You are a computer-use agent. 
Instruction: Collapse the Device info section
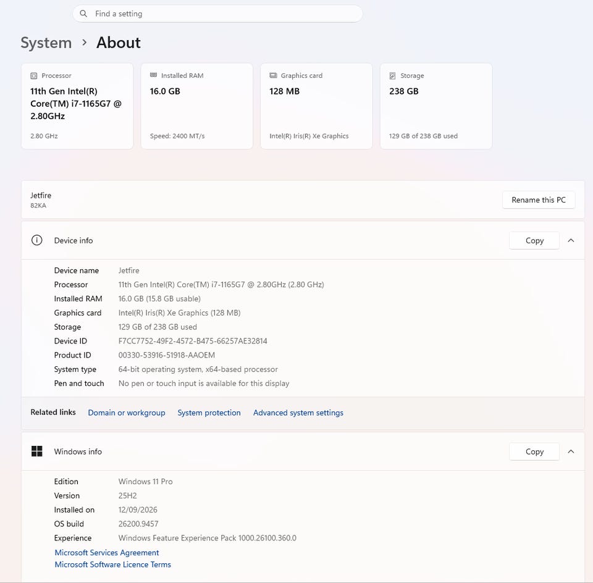point(571,240)
